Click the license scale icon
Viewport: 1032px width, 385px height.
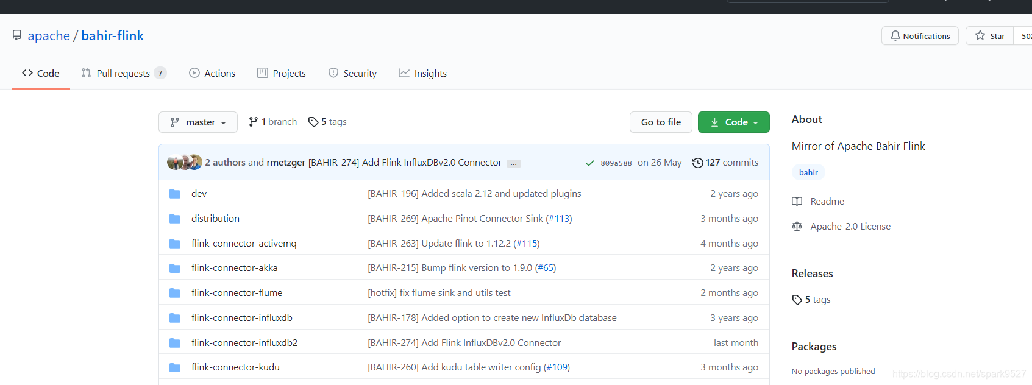point(797,227)
